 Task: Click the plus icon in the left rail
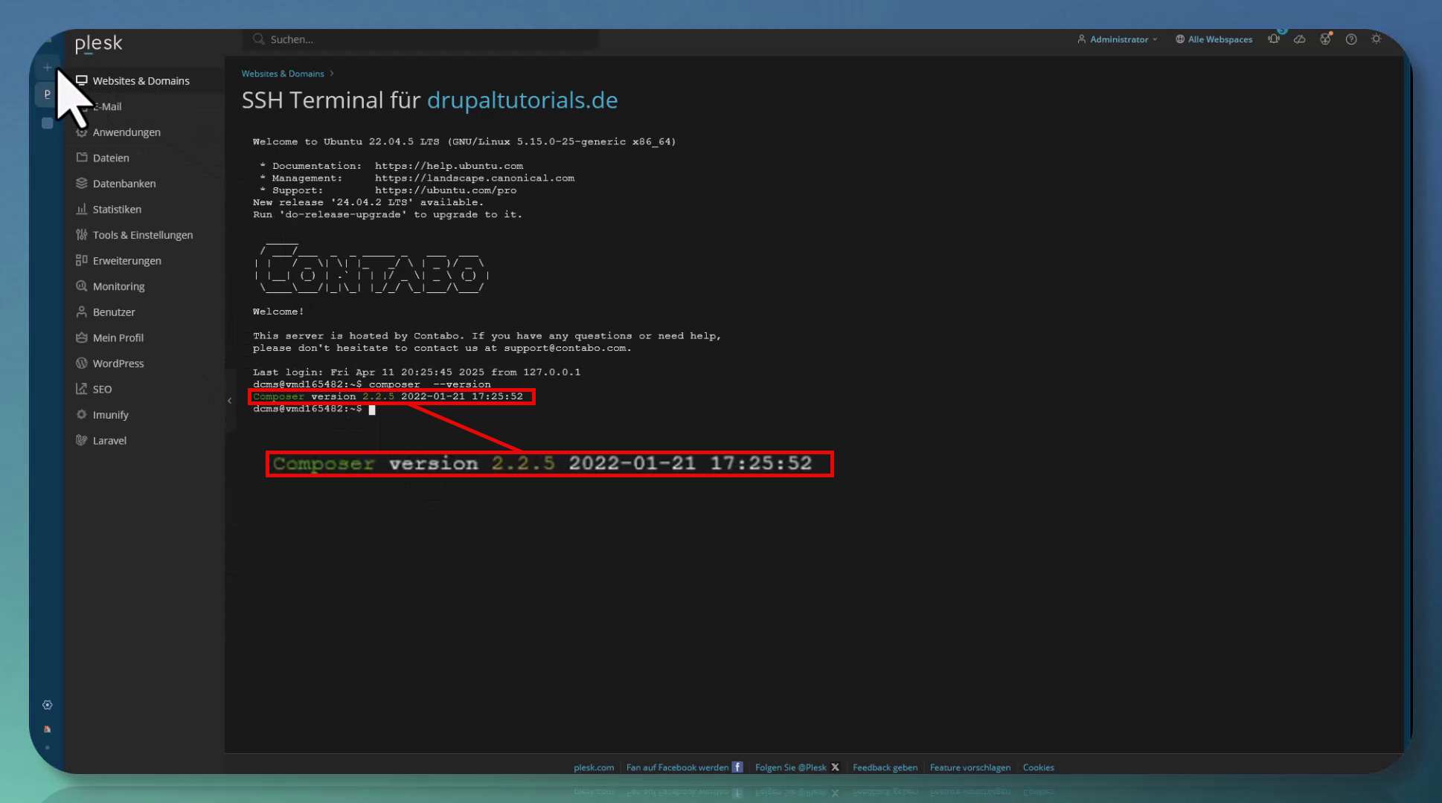[x=47, y=68]
